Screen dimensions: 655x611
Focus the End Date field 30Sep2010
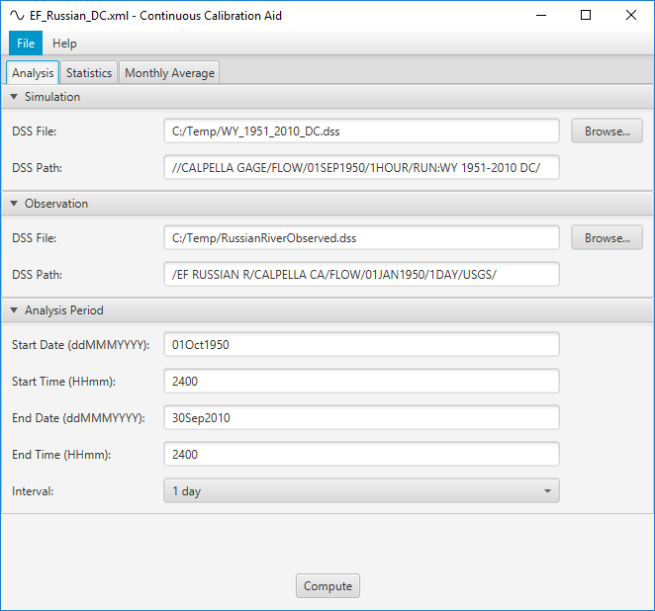362,418
